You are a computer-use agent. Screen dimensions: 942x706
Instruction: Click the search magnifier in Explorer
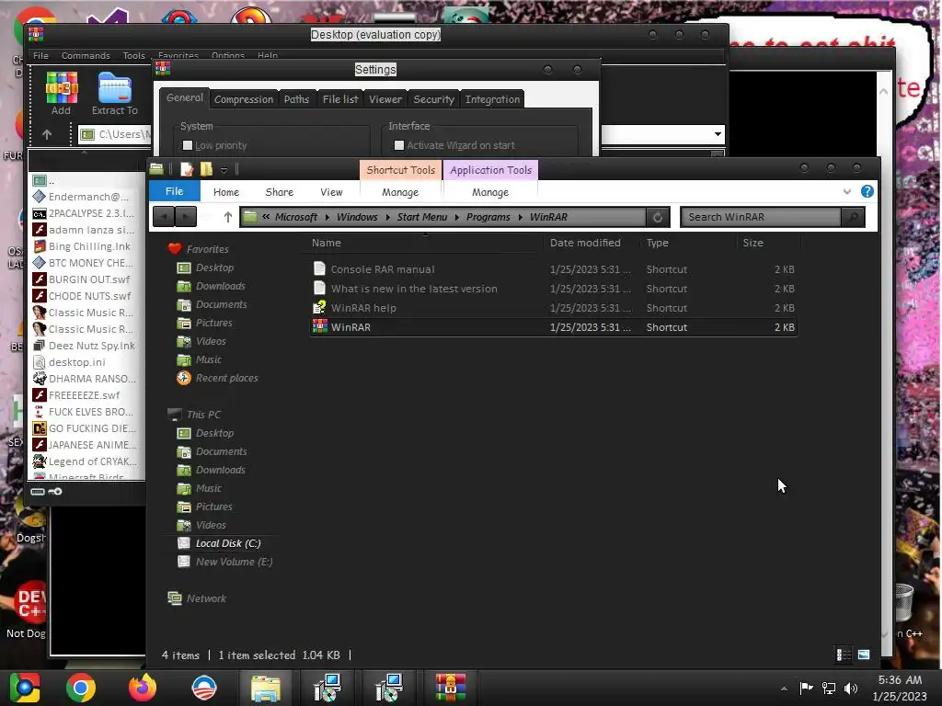pyautogui.click(x=853, y=217)
